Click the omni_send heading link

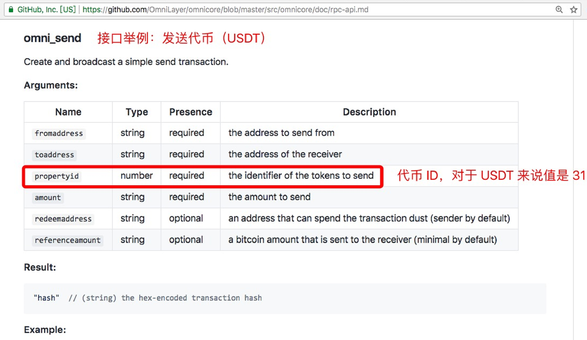[52, 38]
